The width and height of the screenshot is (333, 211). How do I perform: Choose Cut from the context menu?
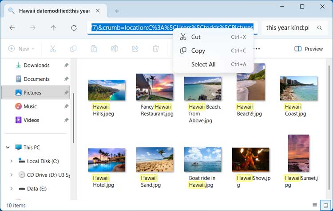point(213,37)
